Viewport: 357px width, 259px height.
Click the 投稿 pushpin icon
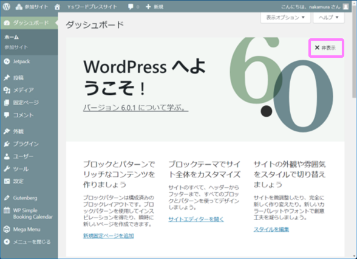point(7,78)
